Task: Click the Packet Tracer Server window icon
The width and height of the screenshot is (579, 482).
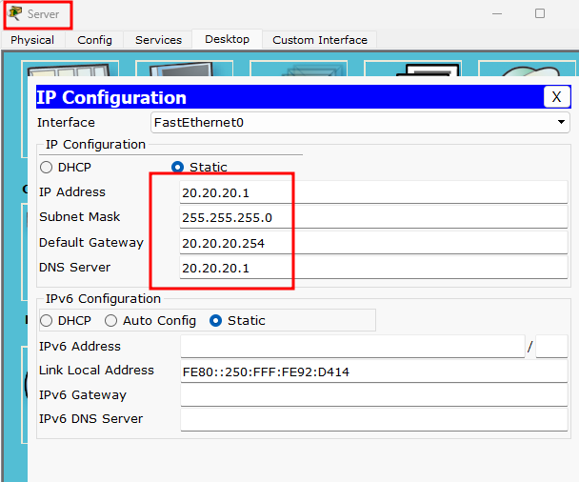Action: tap(15, 13)
